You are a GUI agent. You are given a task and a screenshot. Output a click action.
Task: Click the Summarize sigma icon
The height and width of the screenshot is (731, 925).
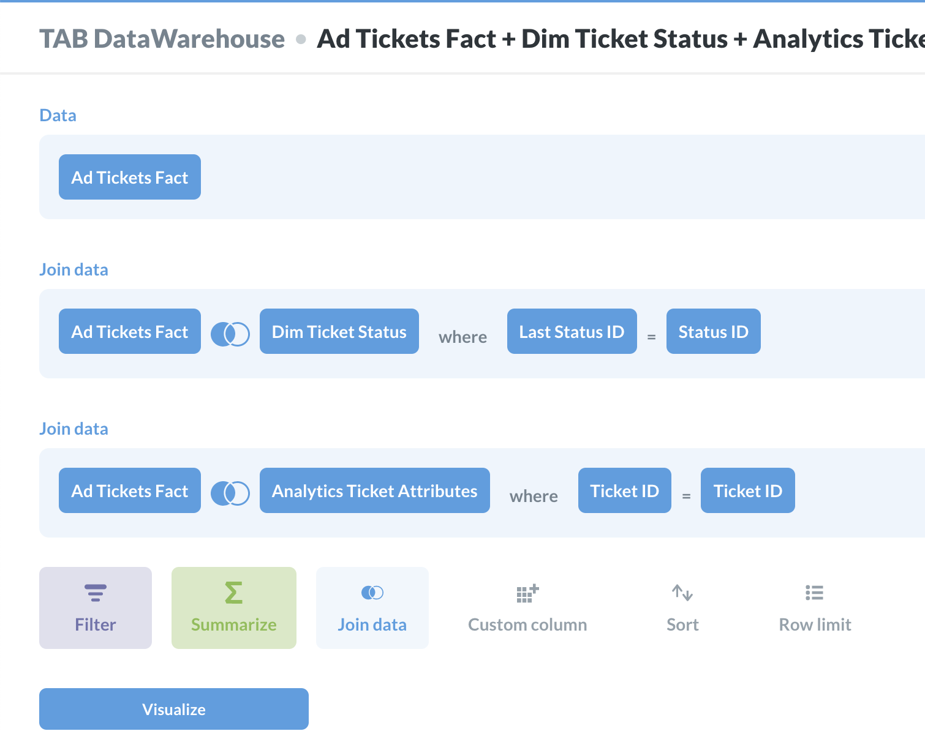click(x=233, y=592)
